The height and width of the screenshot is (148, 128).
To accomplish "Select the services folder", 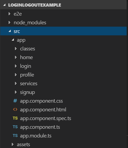I will pos(29,84).
